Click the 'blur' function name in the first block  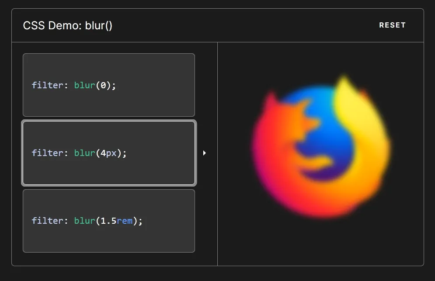tap(84, 85)
